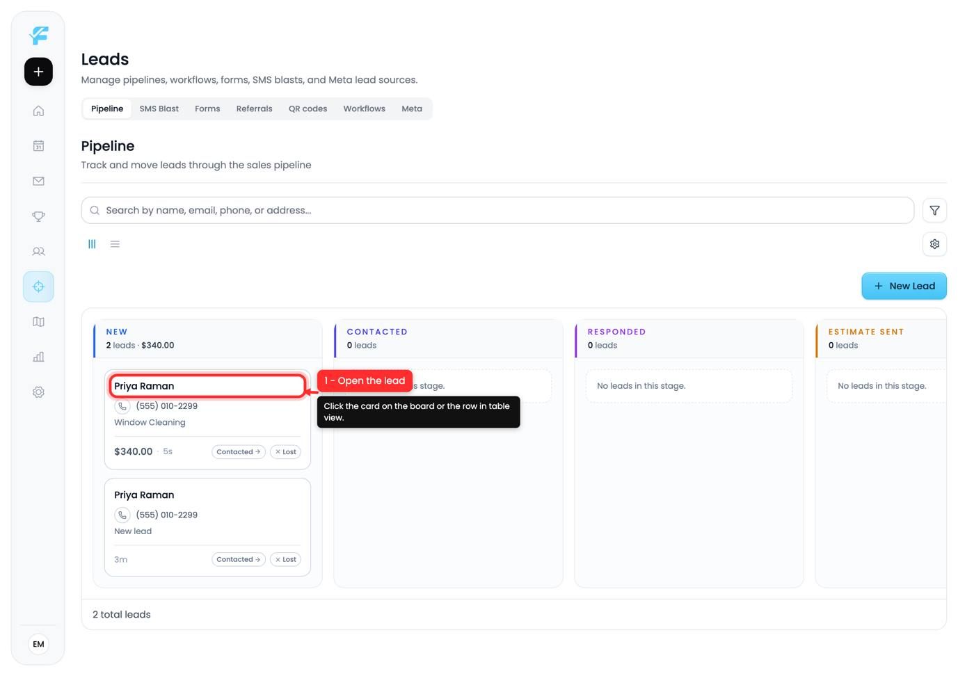This screenshot has width=974, height=676.
Task: Create a New Lead
Action: pos(904,286)
